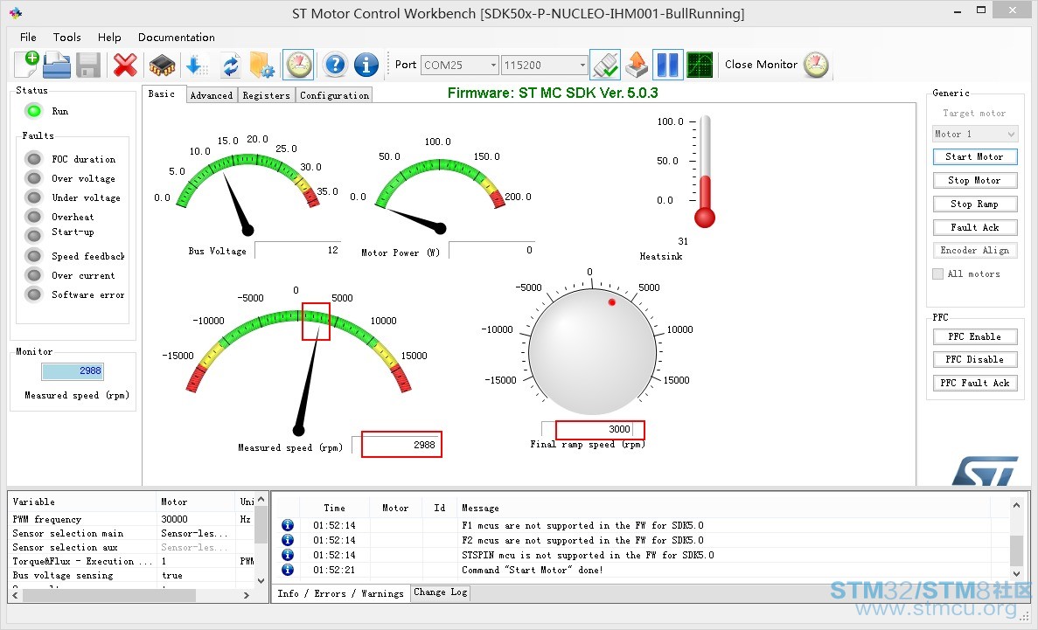The height and width of the screenshot is (630, 1038).
Task: Click the chip generation toolbar icon
Action: 162,66
